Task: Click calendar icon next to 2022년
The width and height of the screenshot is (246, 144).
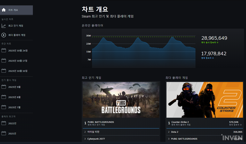Action: tap(4, 123)
